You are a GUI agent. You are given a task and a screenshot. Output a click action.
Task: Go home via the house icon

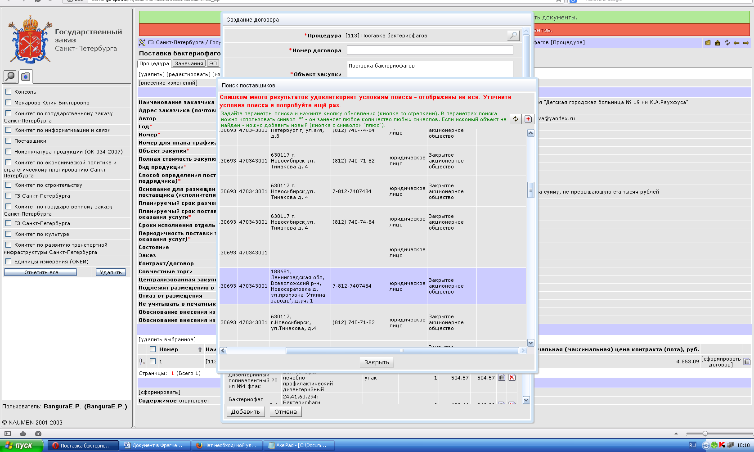tap(718, 43)
